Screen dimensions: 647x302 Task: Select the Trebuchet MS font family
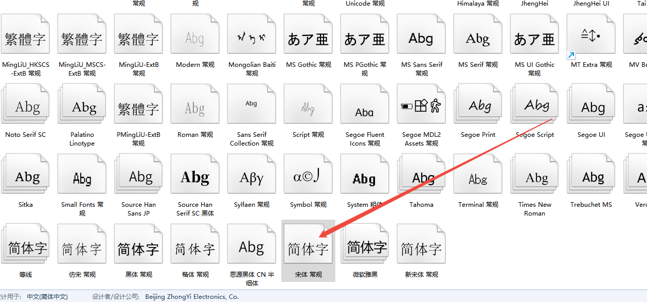point(591,174)
